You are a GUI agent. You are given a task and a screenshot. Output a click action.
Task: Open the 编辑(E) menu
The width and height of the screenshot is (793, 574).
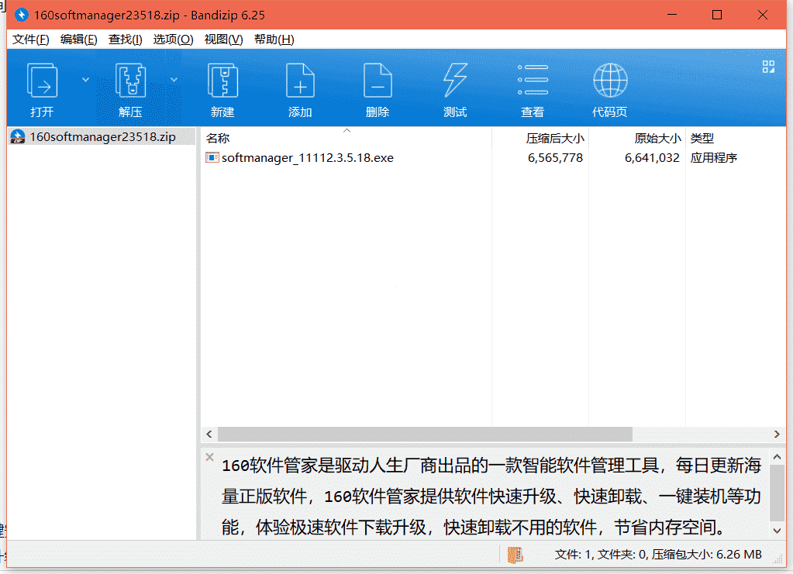[x=78, y=40]
